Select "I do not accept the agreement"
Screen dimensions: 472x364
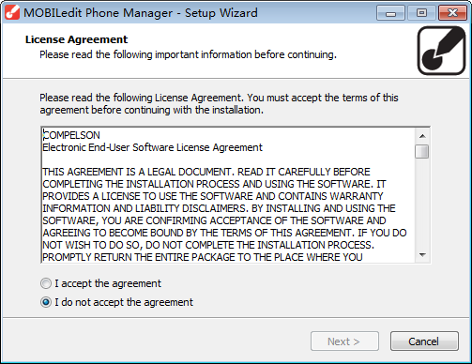(46, 302)
